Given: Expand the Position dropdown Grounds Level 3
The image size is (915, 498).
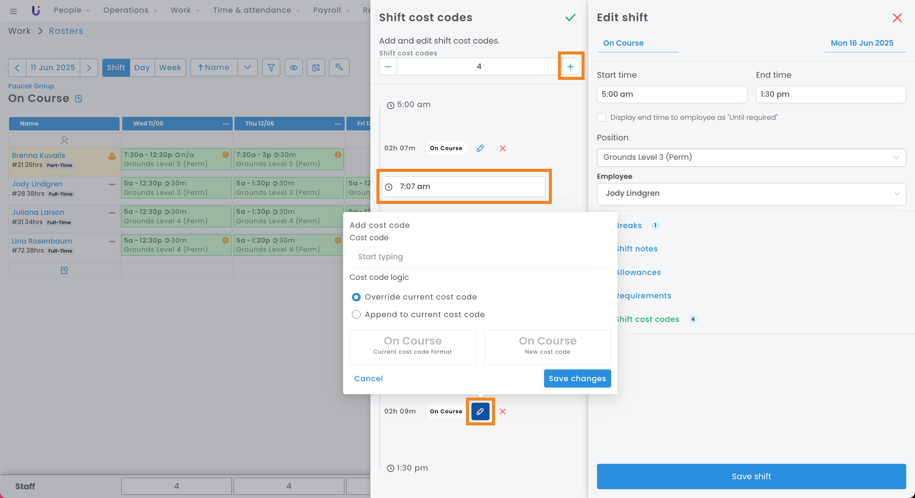Looking at the screenshot, I should tap(751, 157).
